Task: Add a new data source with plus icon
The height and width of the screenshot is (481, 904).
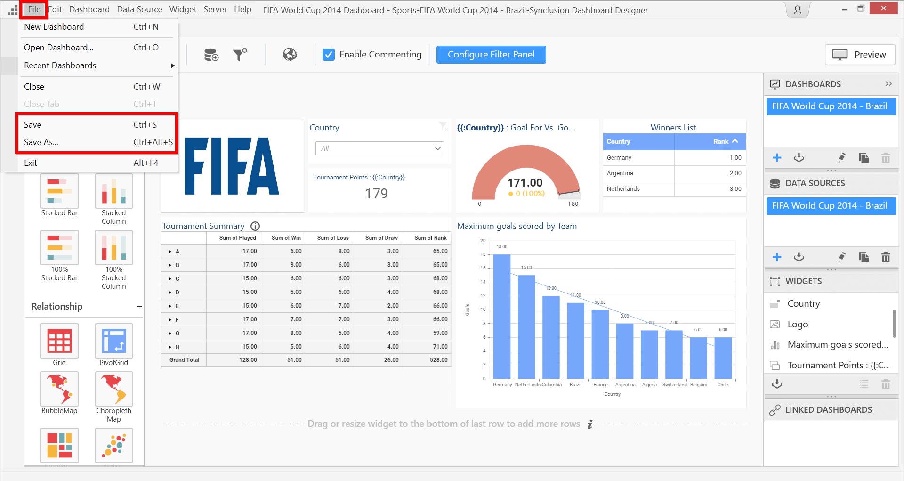Action: (777, 257)
